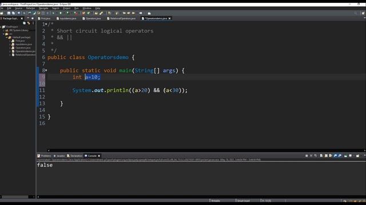This screenshot has height=205, width=366.
Task: Click the Package Explorer horizontal scrollbar thumb
Action: pos(15,196)
